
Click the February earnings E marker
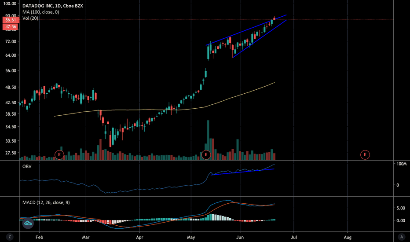[x=59, y=154]
